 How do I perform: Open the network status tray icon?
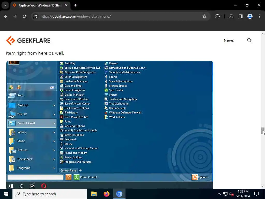pos(225,194)
